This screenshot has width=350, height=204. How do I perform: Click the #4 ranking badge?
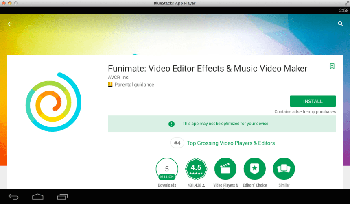(177, 143)
